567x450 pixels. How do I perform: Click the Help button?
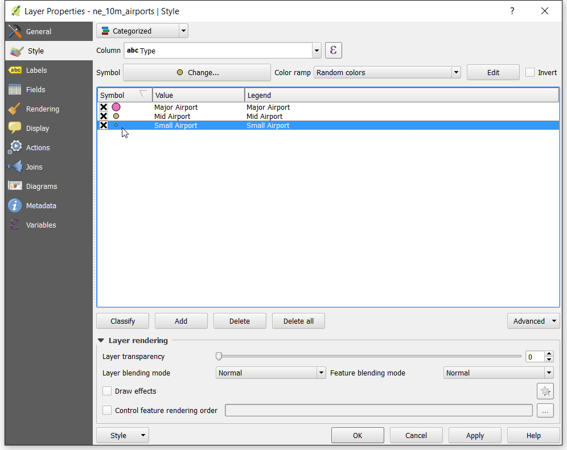click(x=533, y=435)
